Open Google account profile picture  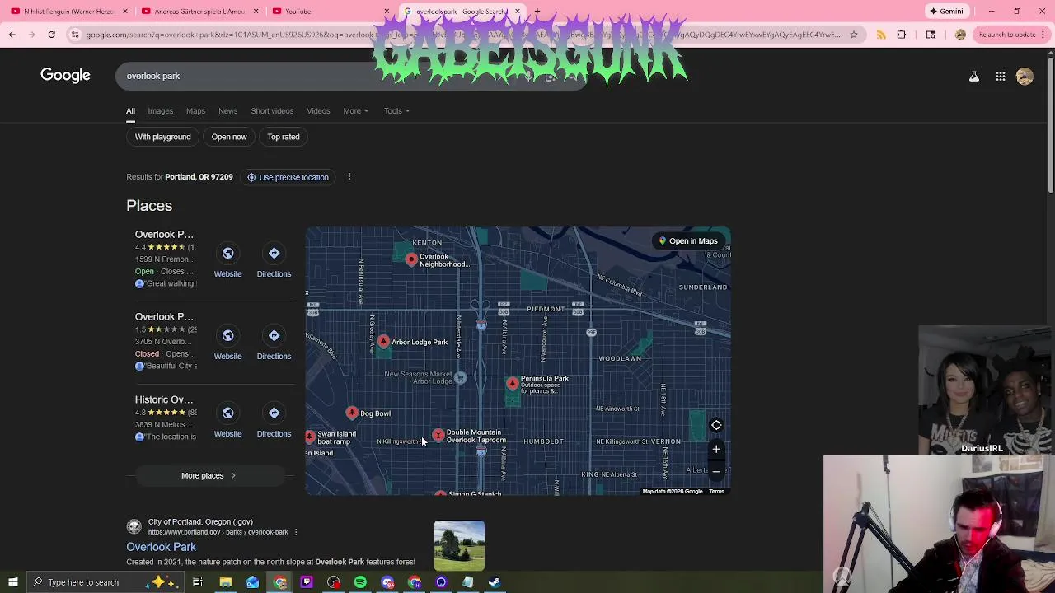(x=1025, y=77)
